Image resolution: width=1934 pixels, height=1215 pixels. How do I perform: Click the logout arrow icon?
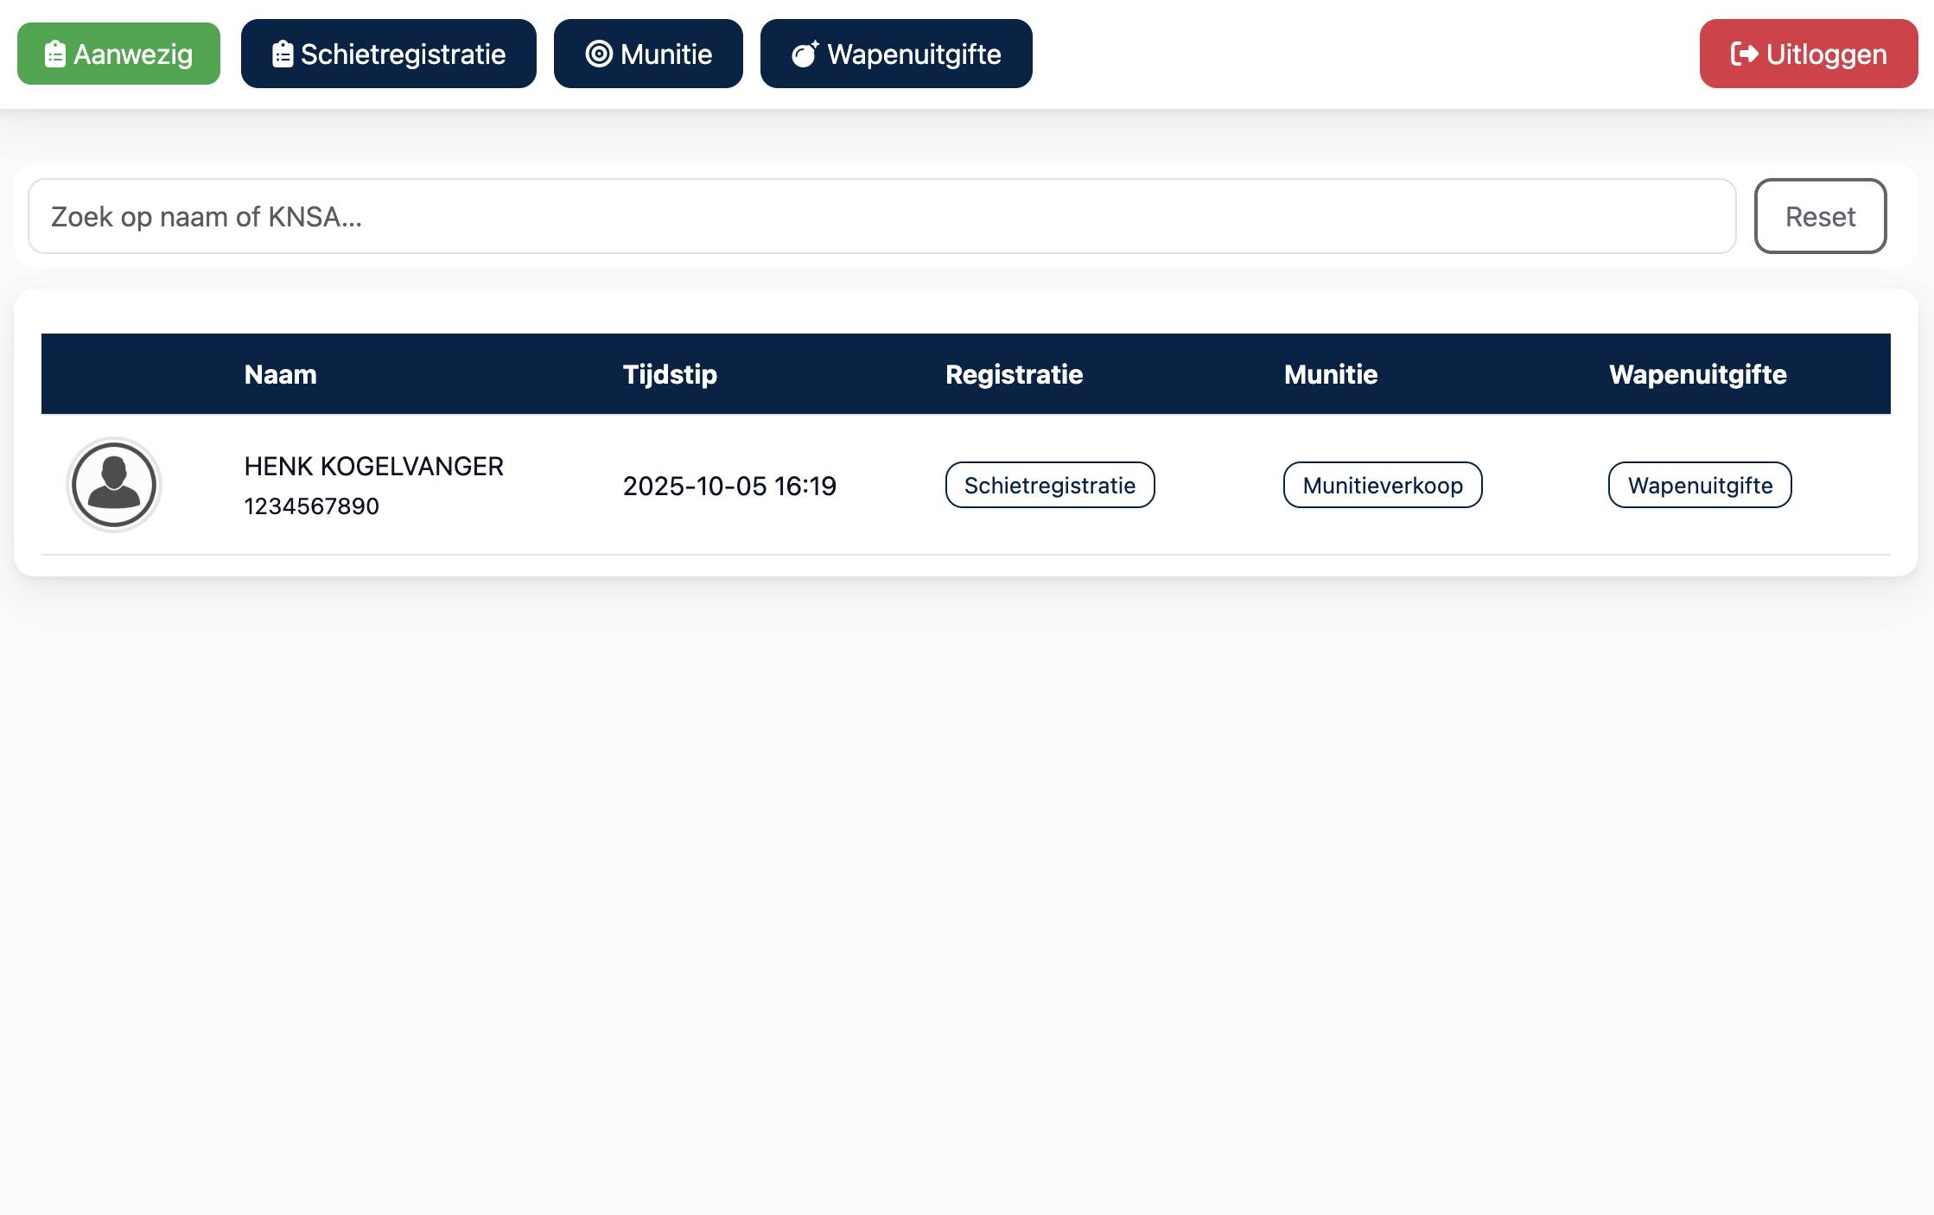(x=1744, y=54)
